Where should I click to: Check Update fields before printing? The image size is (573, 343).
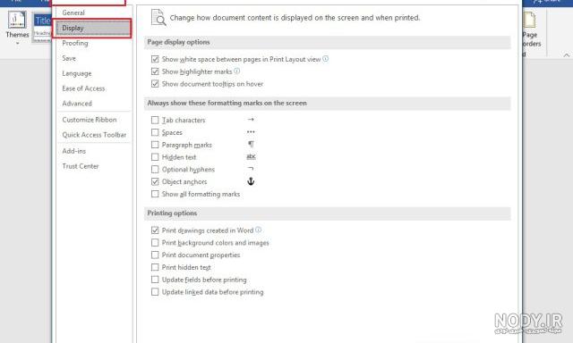point(155,280)
